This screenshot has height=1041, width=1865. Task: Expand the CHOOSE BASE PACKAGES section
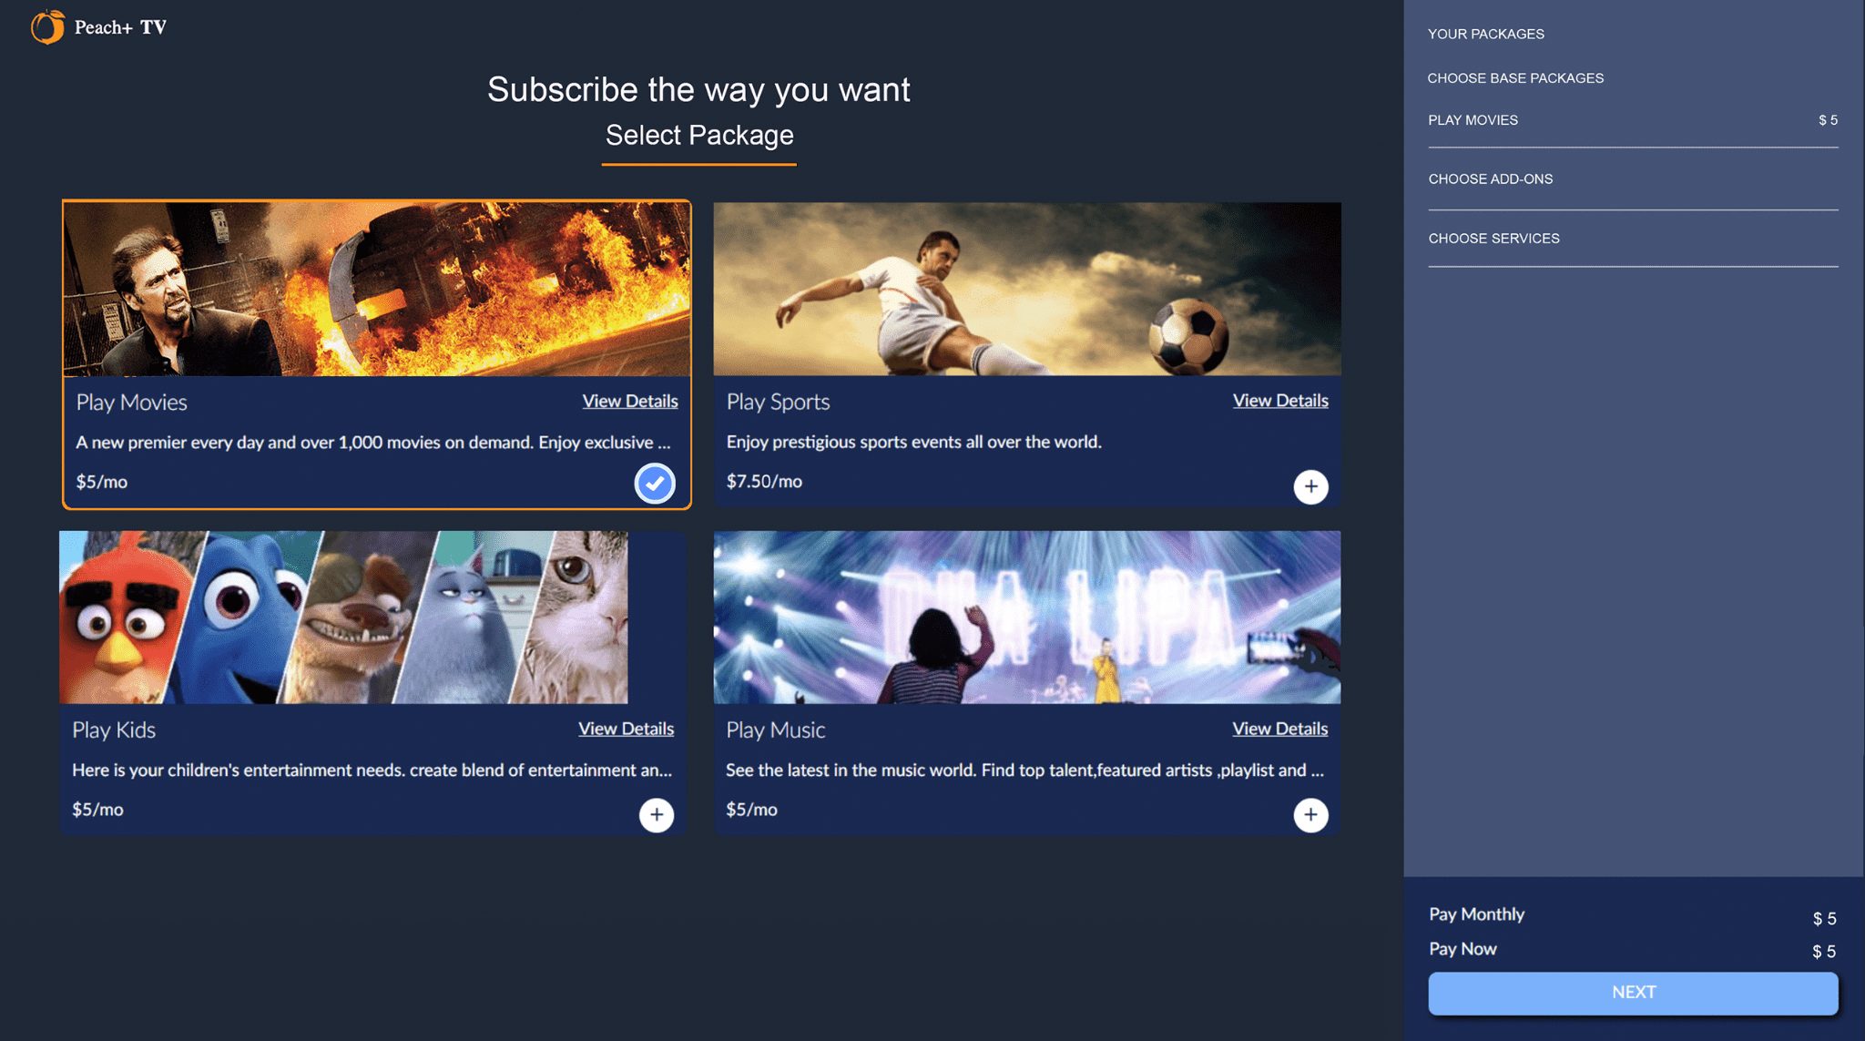point(1515,78)
